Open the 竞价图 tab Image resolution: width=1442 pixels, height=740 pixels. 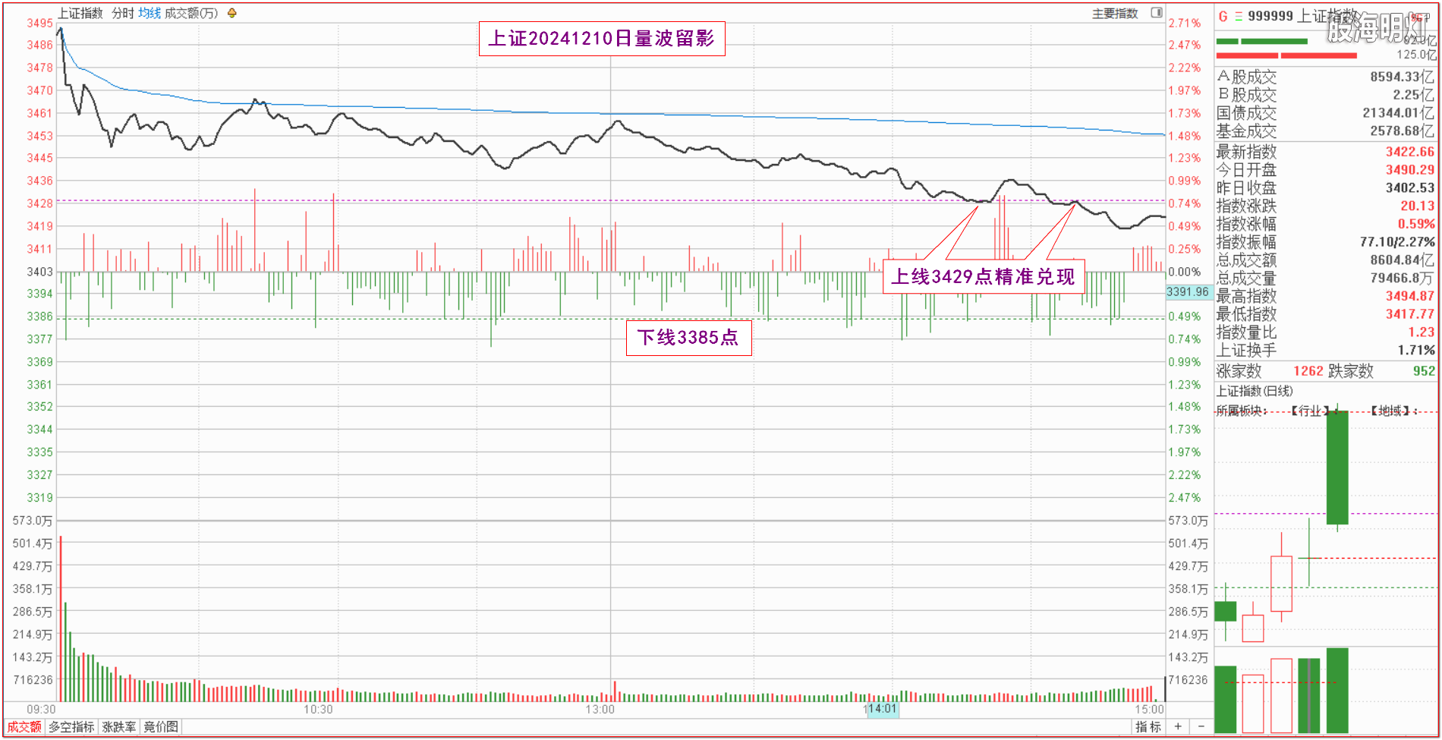click(161, 727)
